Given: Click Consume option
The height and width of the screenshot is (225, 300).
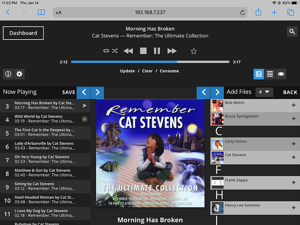Looking at the screenshot, I should tap(169, 71).
